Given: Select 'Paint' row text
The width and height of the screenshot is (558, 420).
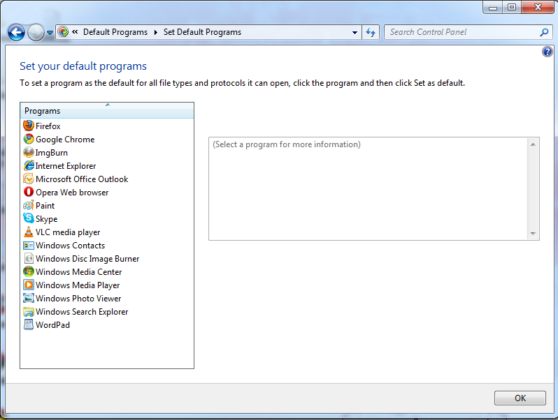Looking at the screenshot, I should [45, 206].
